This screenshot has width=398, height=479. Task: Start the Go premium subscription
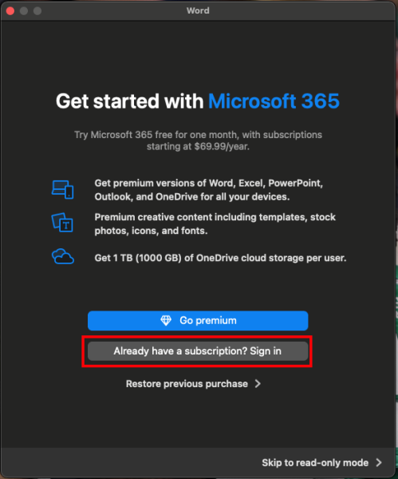[x=198, y=320]
